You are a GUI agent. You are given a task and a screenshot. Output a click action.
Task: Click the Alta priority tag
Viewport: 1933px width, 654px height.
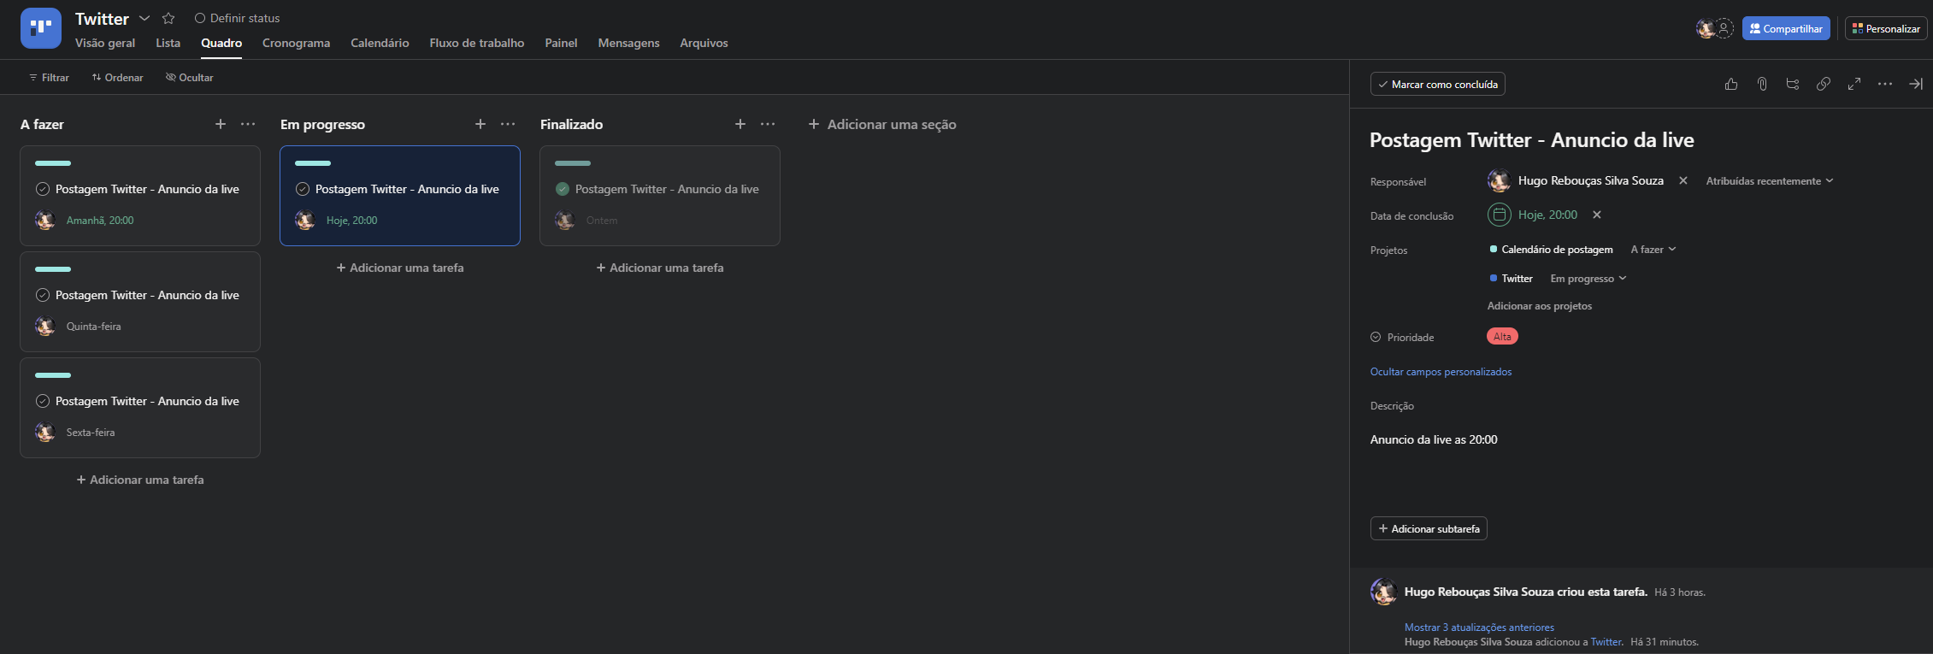point(1502,337)
